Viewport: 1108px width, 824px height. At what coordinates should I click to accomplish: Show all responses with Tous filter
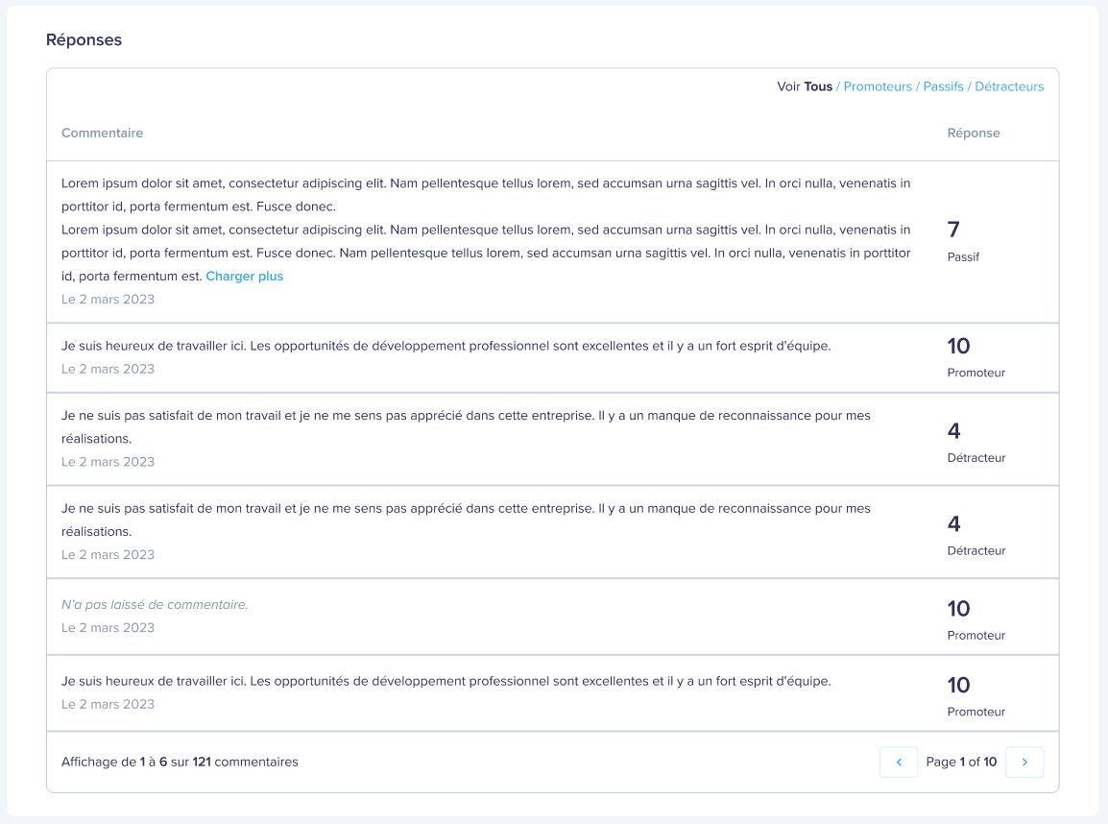tap(818, 86)
